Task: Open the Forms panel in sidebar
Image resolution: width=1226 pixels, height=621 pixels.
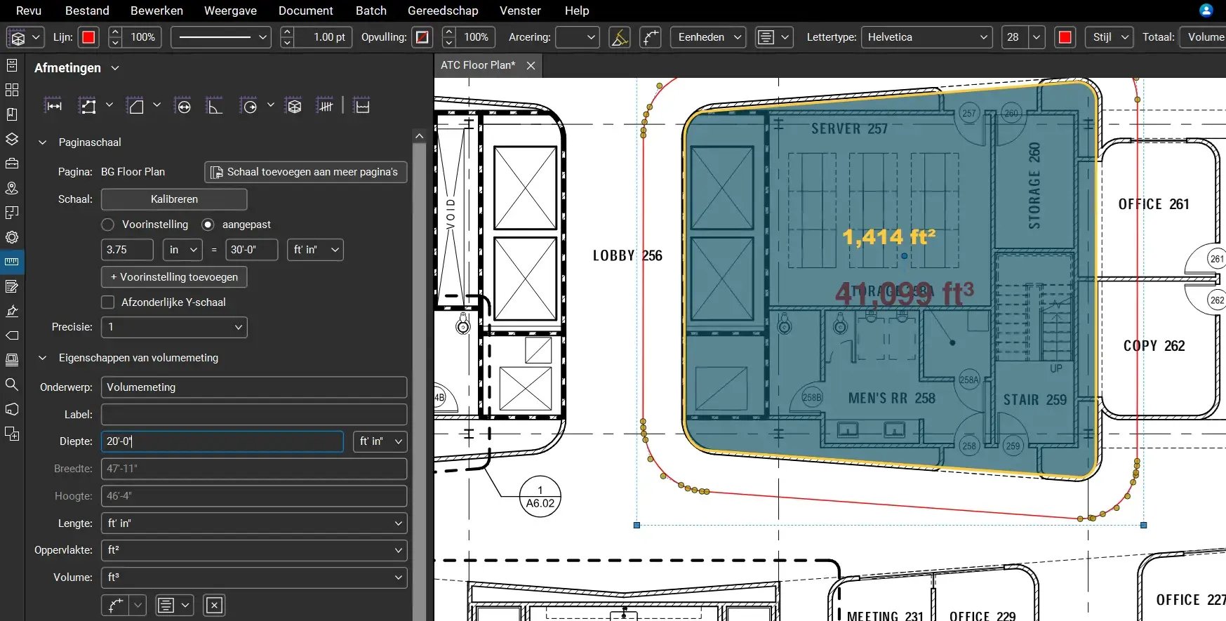Action: pos(12,286)
